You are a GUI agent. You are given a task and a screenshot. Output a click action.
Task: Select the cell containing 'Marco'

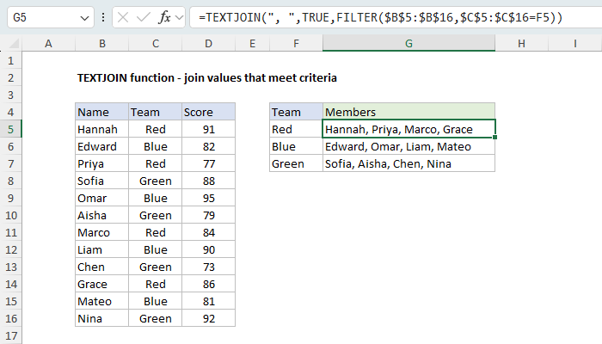101,233
